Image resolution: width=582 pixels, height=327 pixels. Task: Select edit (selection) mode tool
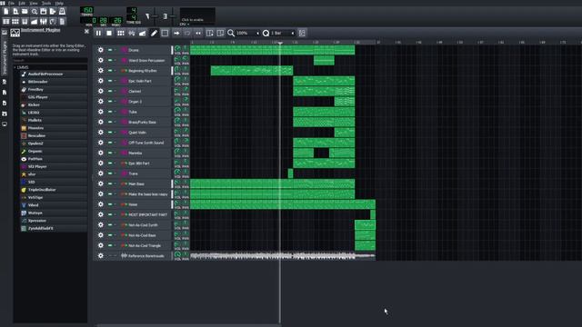click(x=165, y=33)
